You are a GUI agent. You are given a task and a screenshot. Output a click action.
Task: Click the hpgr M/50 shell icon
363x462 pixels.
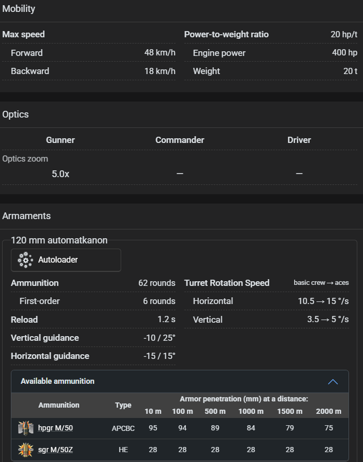[26, 428]
